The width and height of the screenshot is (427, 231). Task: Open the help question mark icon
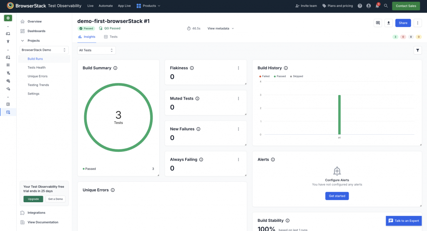(360, 6)
